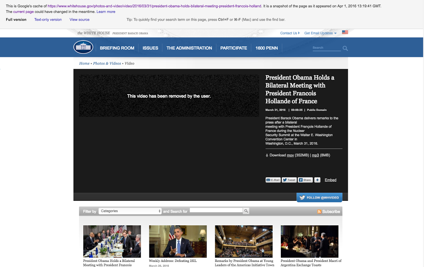Share the video on Facebook

coord(305,180)
